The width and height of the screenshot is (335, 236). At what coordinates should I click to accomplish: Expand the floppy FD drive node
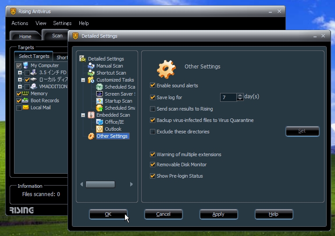click(x=20, y=73)
